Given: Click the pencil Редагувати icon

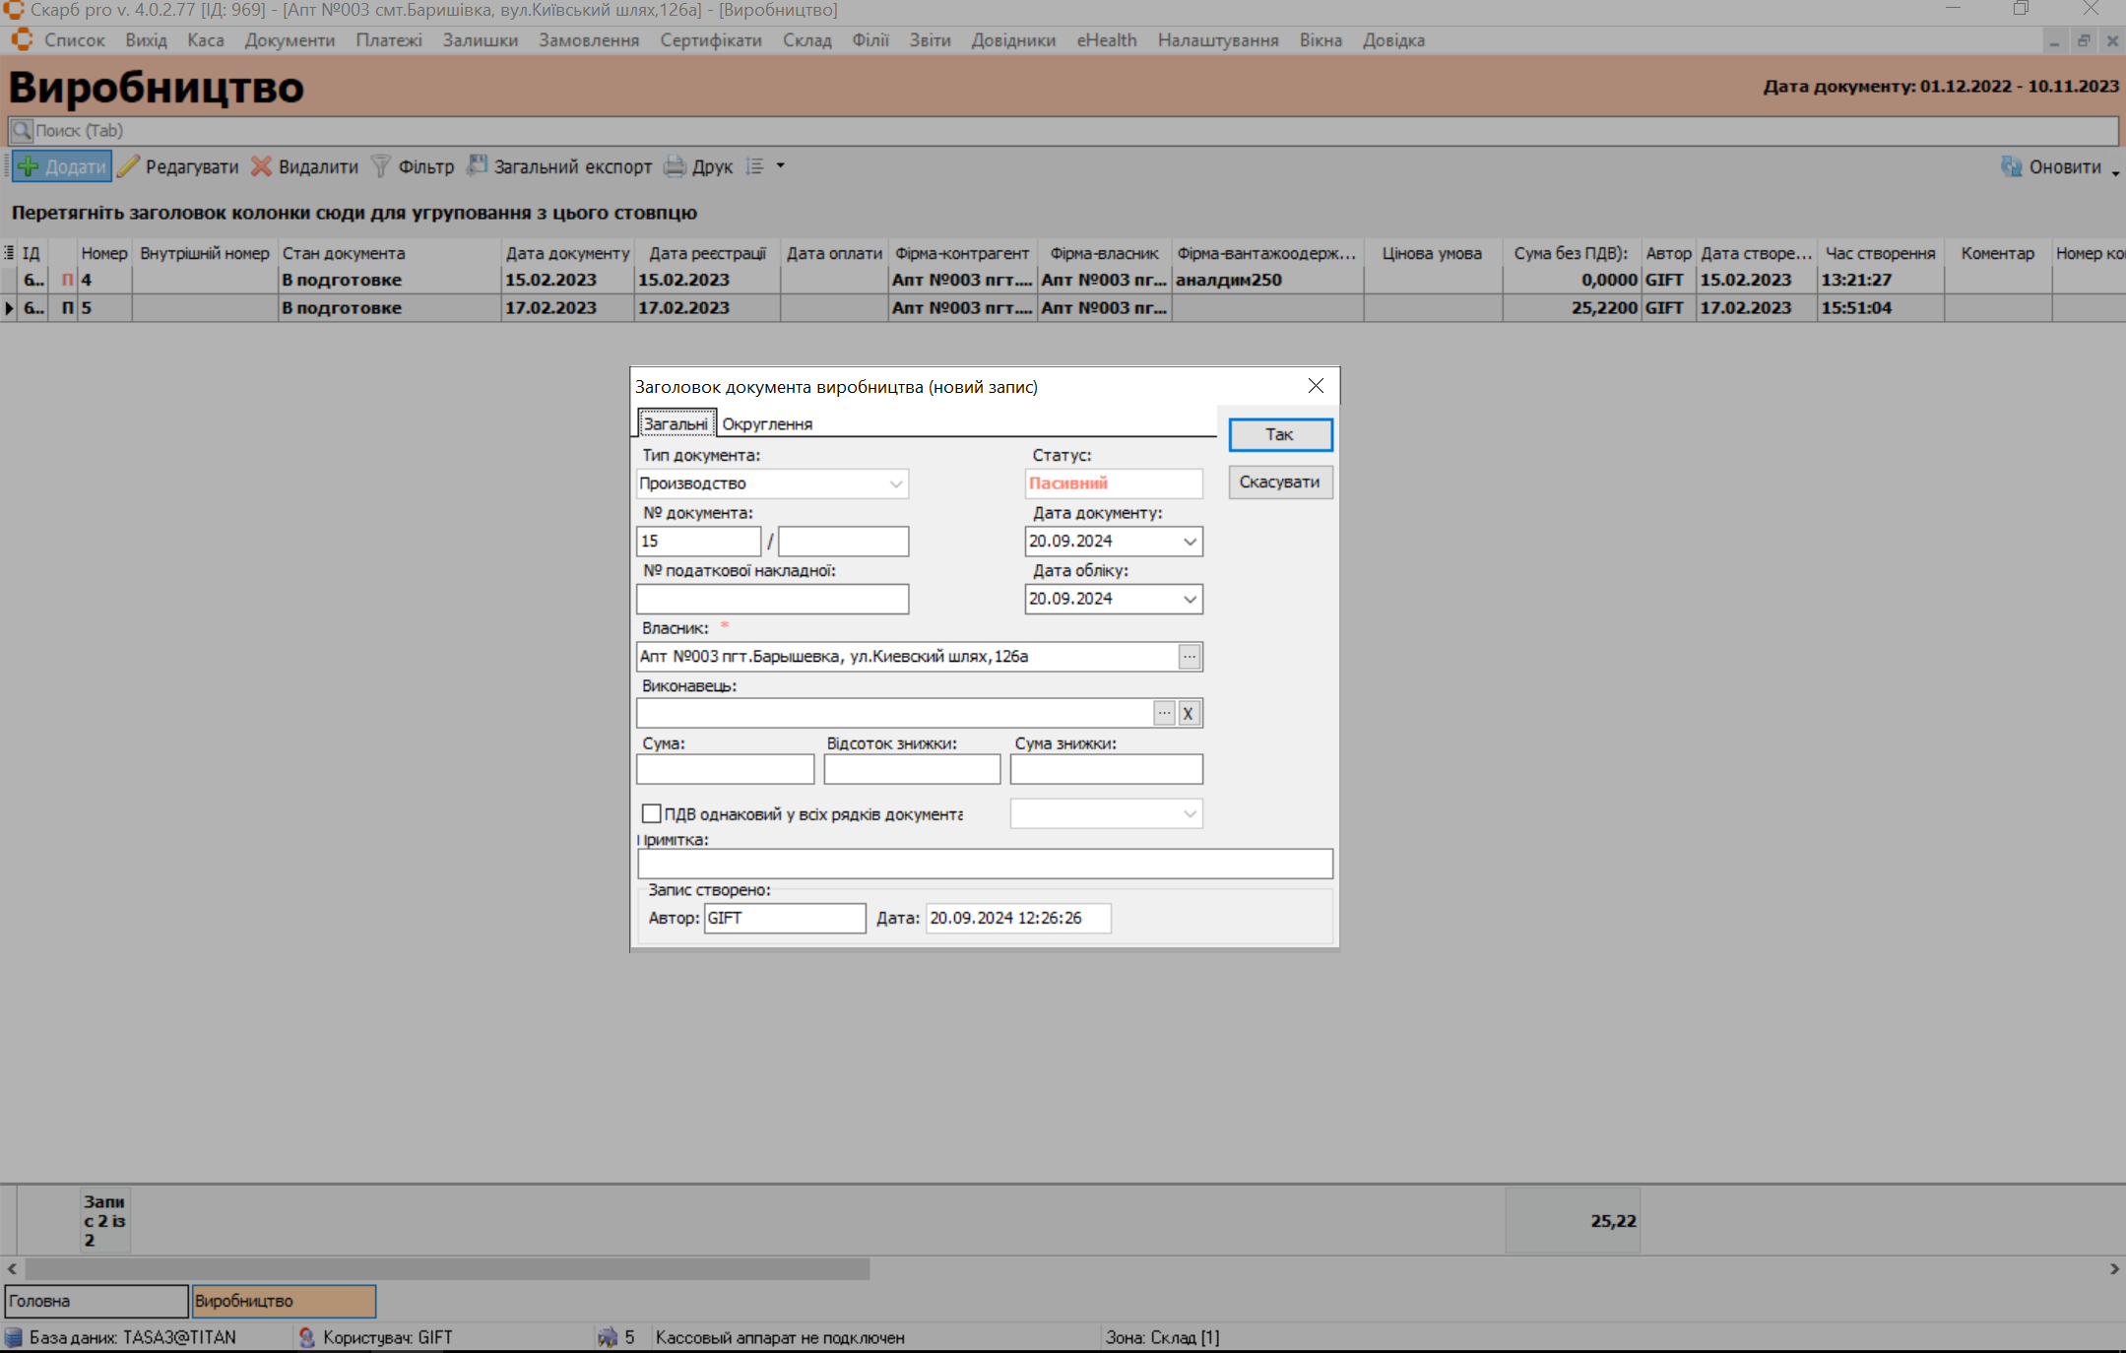Looking at the screenshot, I should pyautogui.click(x=129, y=166).
